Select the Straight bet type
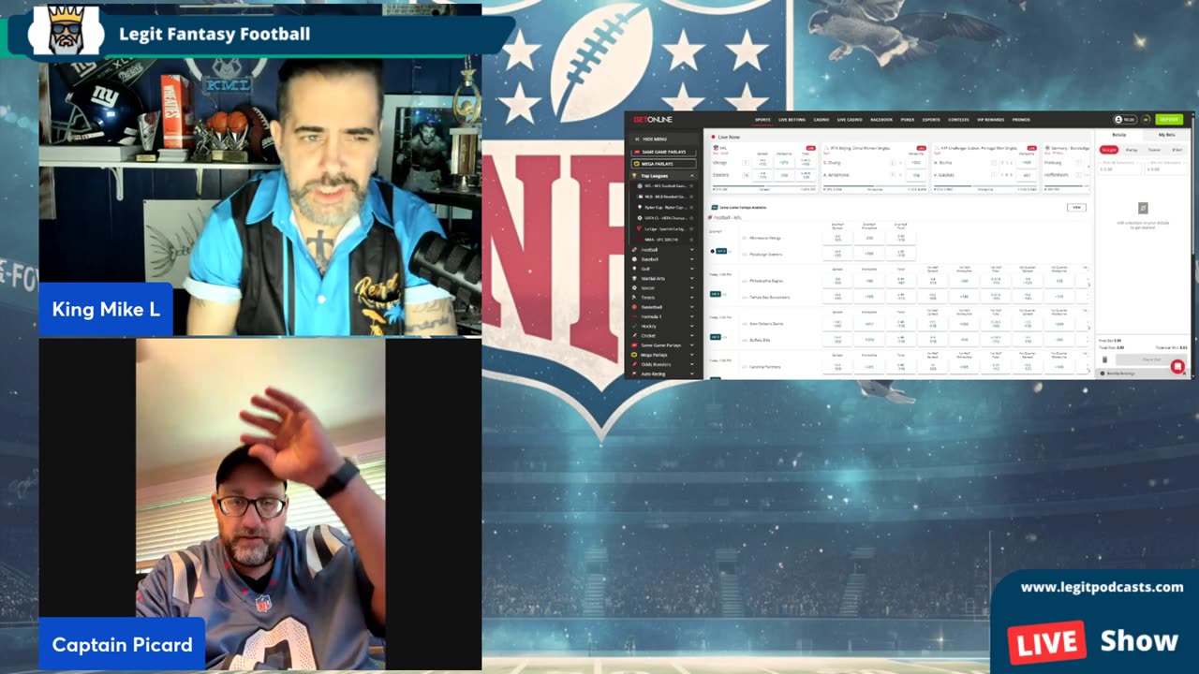1199x674 pixels. (1109, 150)
